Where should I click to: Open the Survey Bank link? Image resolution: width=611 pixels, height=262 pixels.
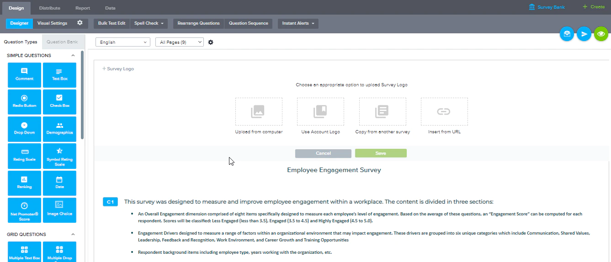[547, 7]
